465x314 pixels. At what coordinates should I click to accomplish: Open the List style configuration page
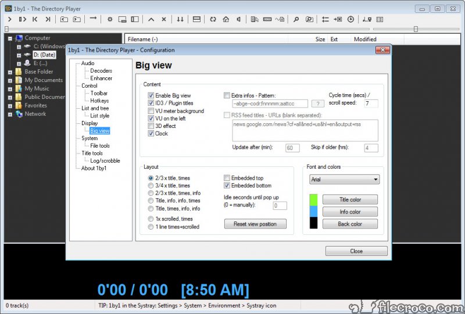tap(99, 116)
